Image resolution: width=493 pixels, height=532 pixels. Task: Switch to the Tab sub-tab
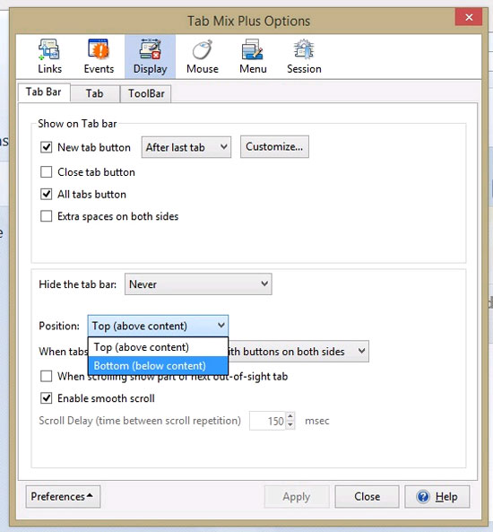click(95, 93)
